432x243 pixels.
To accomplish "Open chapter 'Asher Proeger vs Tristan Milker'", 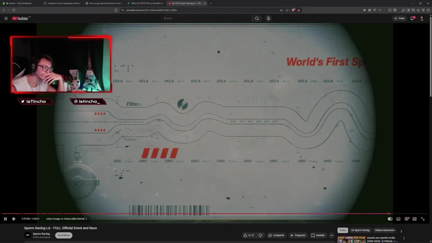I will pyautogui.click(x=66, y=219).
